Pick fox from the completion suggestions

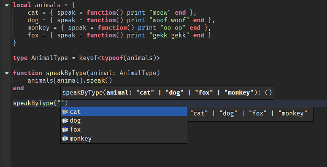(x=124, y=130)
